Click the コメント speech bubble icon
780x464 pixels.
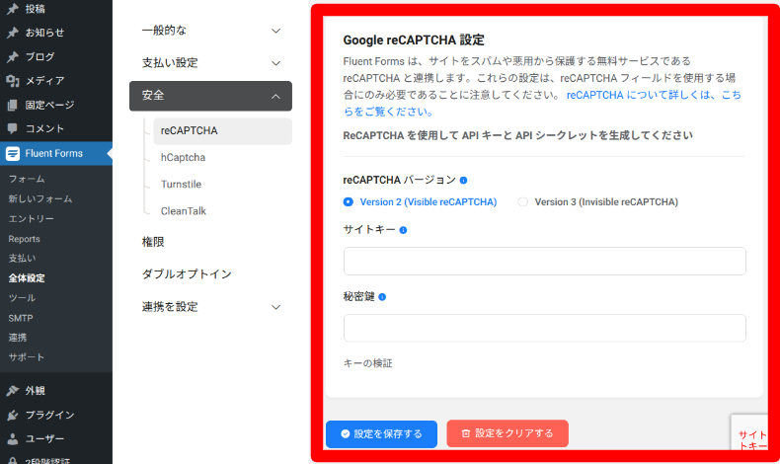[13, 128]
